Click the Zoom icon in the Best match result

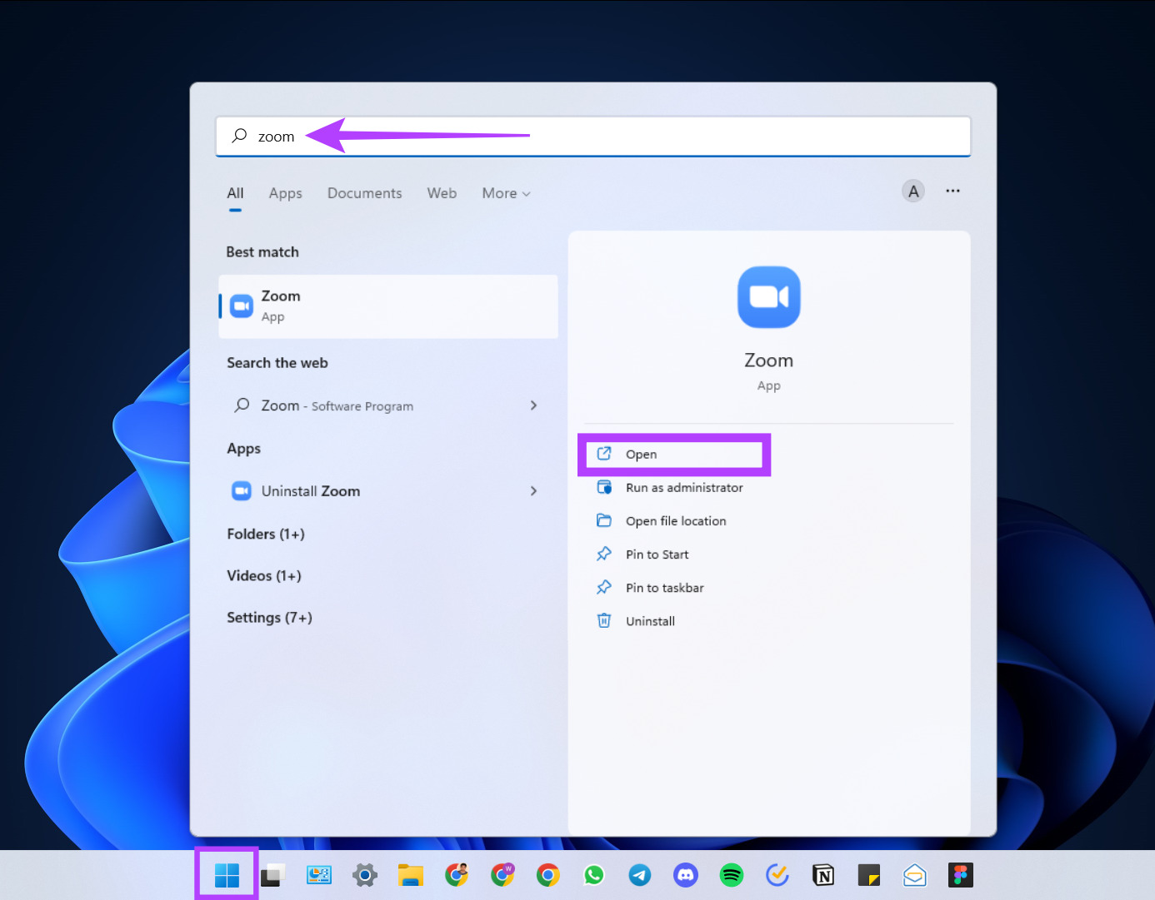pyautogui.click(x=242, y=306)
